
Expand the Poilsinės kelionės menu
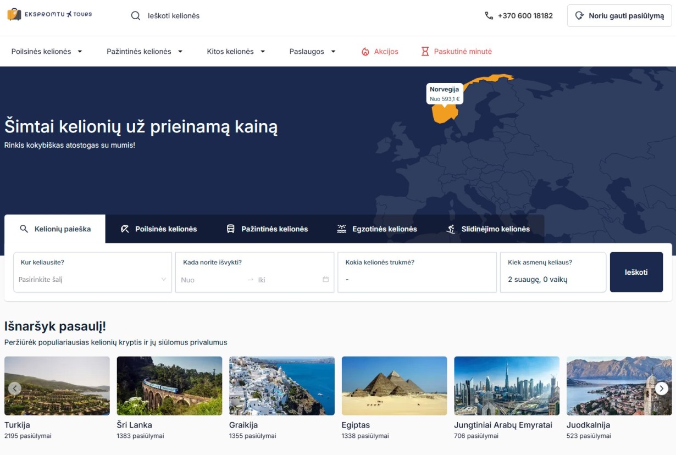coord(47,52)
